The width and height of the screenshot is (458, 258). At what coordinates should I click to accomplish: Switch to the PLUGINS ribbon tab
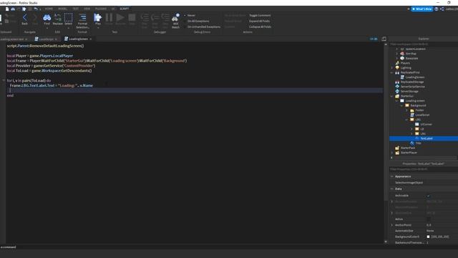coord(101,9)
